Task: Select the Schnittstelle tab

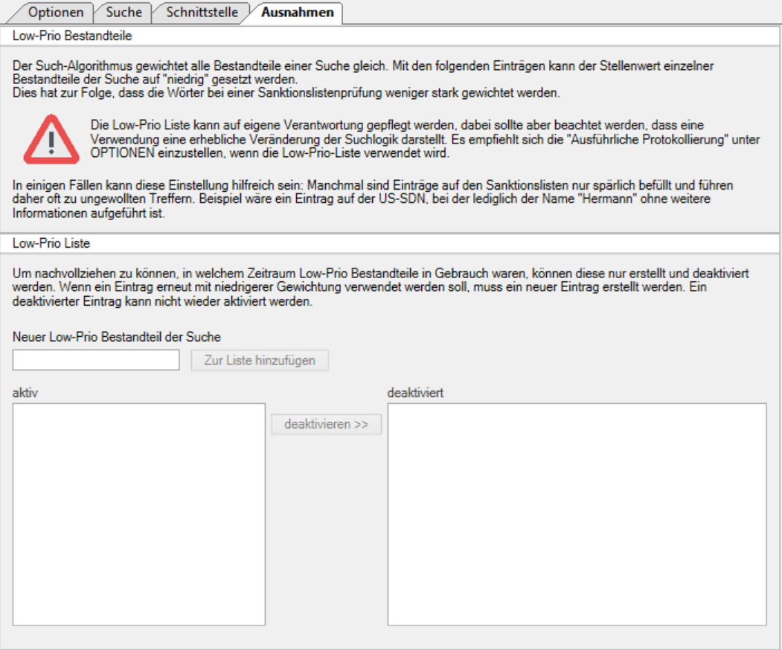Action: [x=202, y=13]
